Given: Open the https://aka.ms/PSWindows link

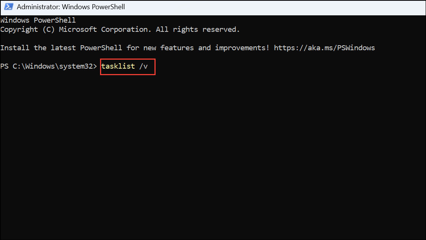Looking at the screenshot, I should coord(324,48).
